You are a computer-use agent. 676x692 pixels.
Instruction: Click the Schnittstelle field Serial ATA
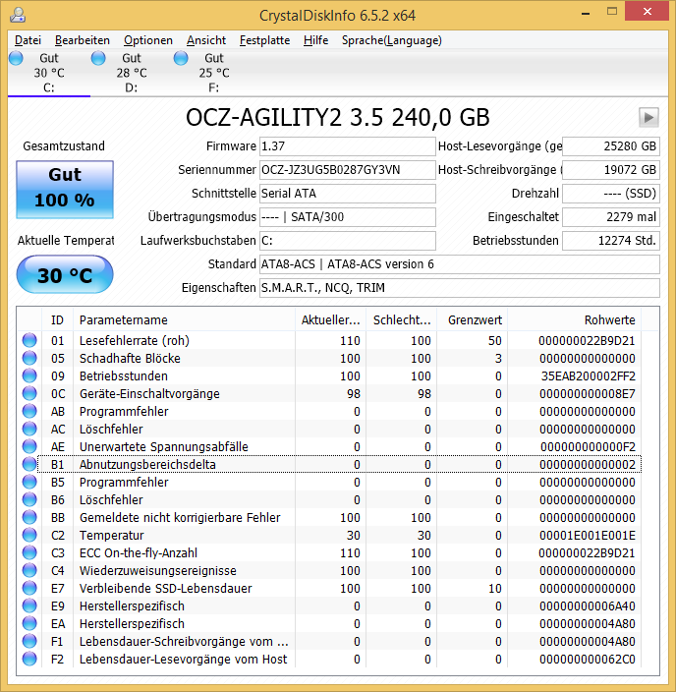(x=347, y=194)
